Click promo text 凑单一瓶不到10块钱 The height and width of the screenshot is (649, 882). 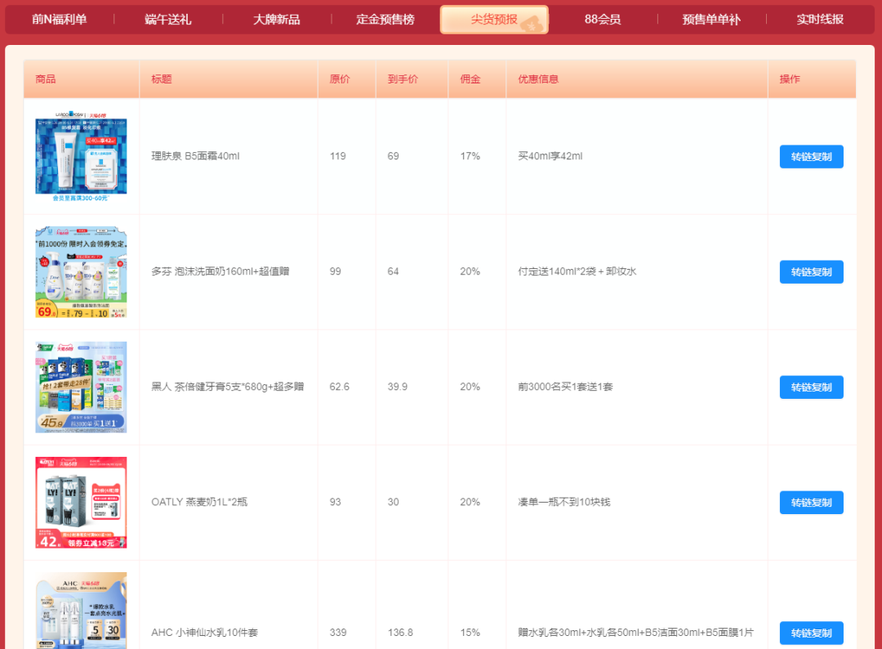click(x=564, y=503)
